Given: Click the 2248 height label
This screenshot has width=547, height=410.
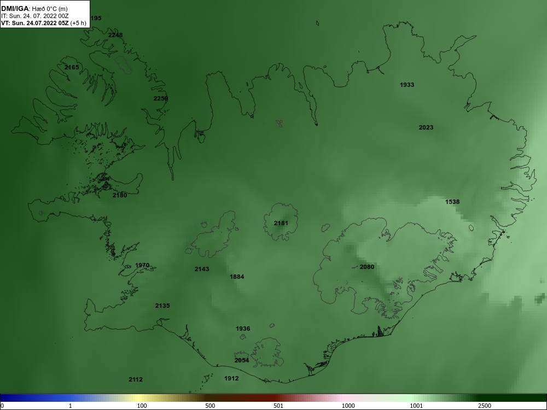Looking at the screenshot, I should [x=115, y=35].
